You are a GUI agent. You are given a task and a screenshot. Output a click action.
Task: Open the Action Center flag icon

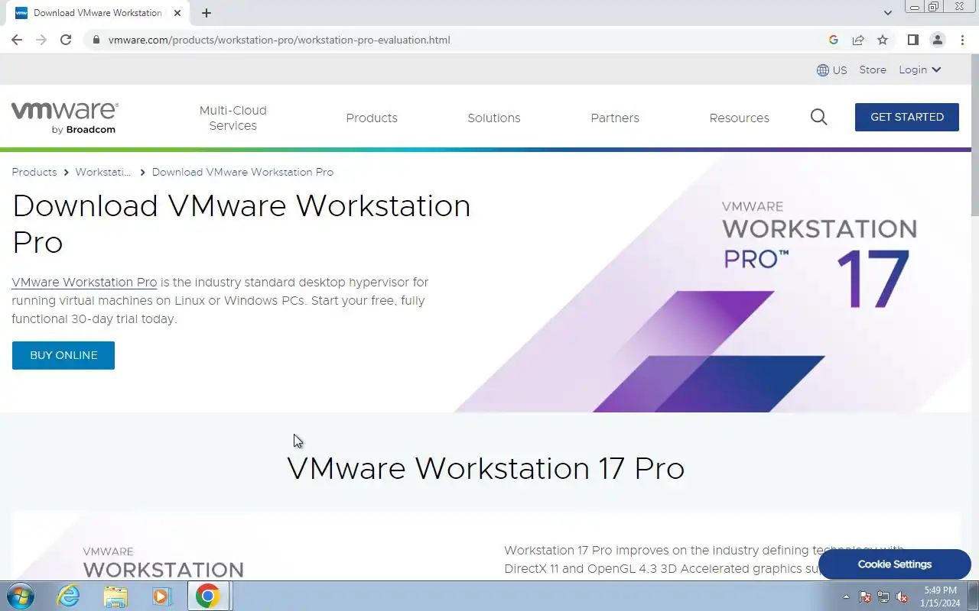[865, 596]
